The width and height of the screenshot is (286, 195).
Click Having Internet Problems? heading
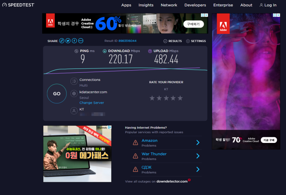coord(146,128)
